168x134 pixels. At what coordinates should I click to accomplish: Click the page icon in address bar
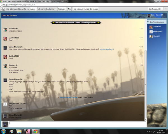1,5
